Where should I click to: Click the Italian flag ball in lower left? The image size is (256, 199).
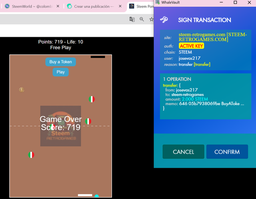(x=31, y=155)
